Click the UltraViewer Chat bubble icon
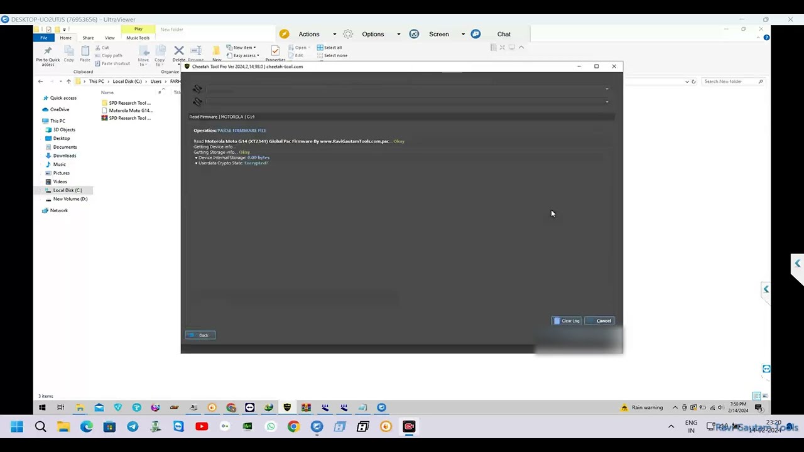 pyautogui.click(x=475, y=34)
